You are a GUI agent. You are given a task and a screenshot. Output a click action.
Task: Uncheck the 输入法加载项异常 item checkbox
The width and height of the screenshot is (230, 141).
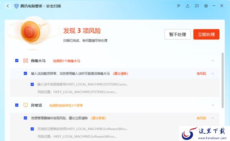(25, 74)
